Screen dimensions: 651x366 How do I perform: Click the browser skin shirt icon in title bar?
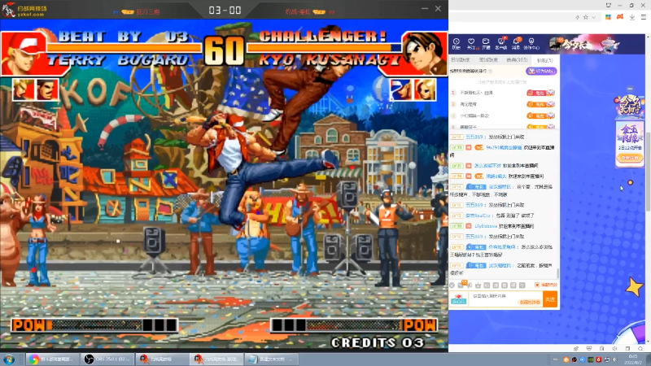(608, 5)
